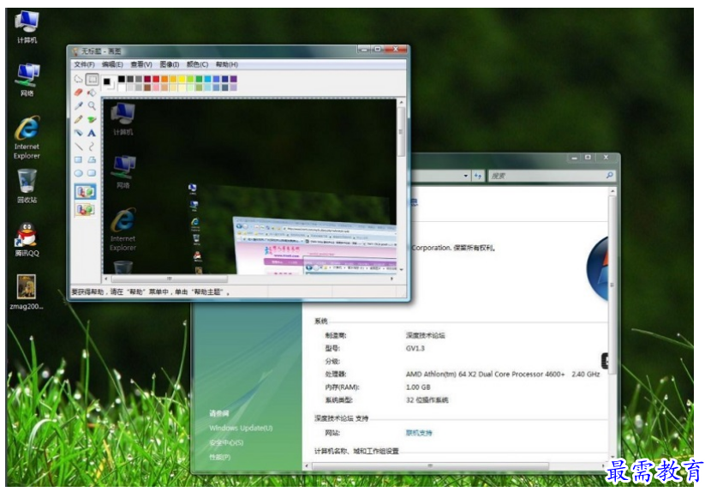711x498 pixels.
Task: Expand the address bar dropdown in System window
Action: pyautogui.click(x=466, y=176)
